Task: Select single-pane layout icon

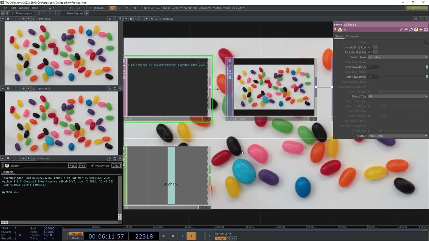Action: [x=36, y=13]
